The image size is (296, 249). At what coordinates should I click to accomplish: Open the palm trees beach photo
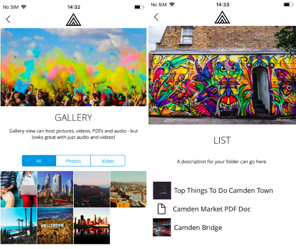19,226
